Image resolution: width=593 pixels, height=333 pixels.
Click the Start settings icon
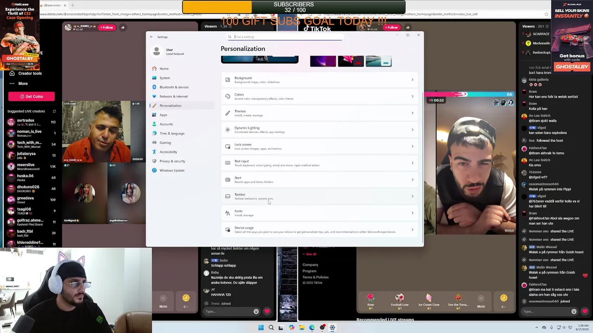click(x=227, y=179)
